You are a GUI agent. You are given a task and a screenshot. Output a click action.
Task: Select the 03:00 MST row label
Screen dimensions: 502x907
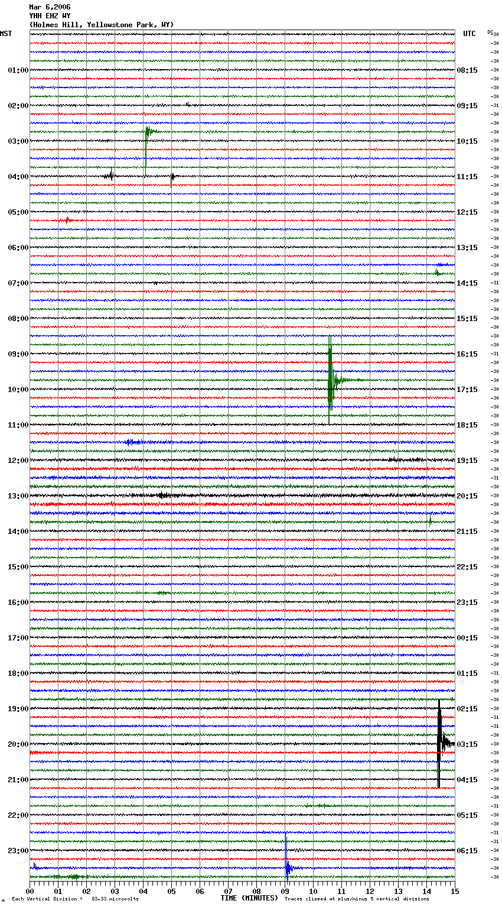18,141
